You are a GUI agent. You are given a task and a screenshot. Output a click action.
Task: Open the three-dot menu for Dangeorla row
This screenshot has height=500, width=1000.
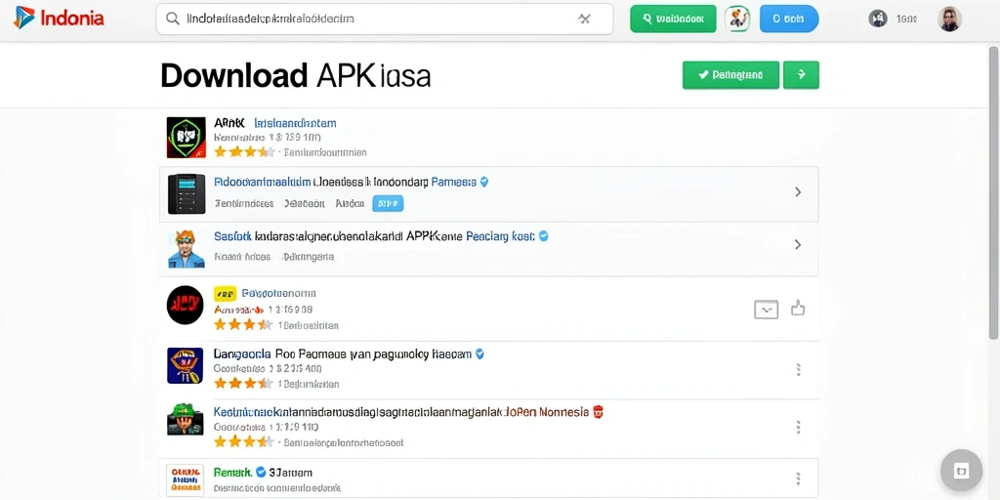click(x=798, y=369)
